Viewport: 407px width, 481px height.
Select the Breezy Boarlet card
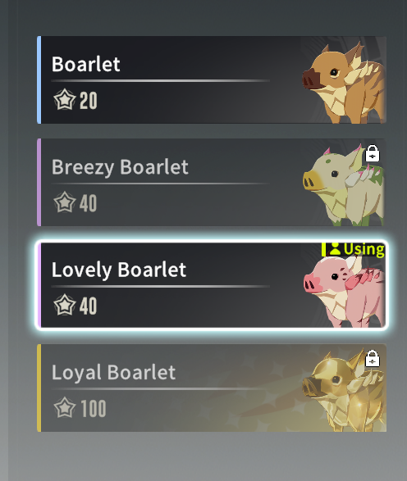point(212,182)
